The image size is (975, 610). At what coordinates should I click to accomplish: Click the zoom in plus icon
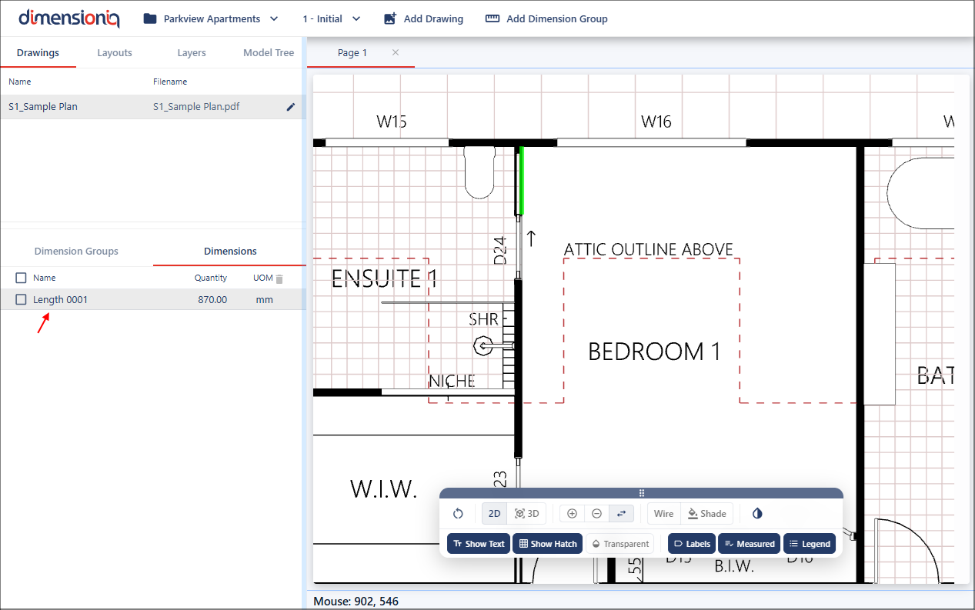[x=572, y=514]
